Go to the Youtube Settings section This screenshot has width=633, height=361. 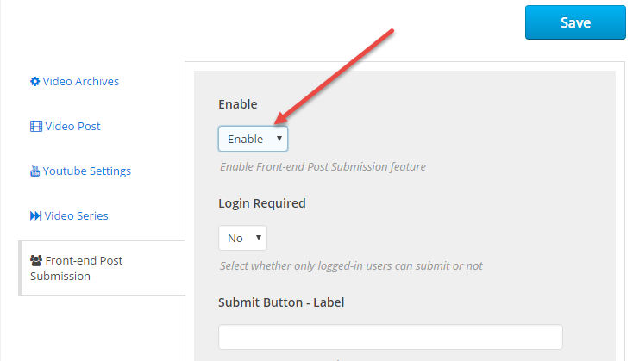click(87, 171)
